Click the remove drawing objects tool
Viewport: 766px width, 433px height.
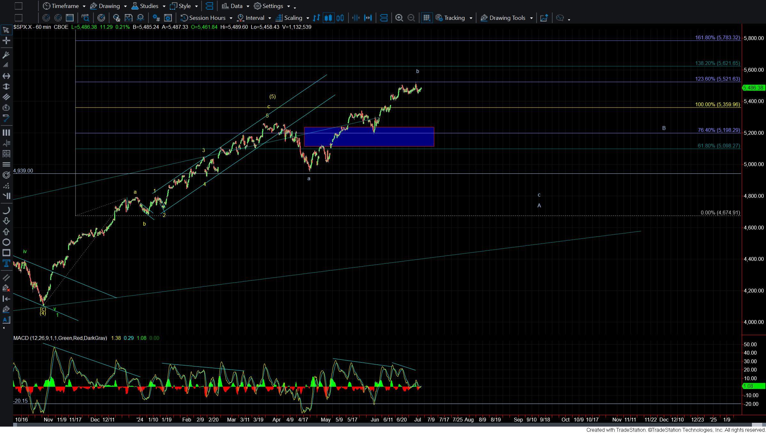coord(6,288)
